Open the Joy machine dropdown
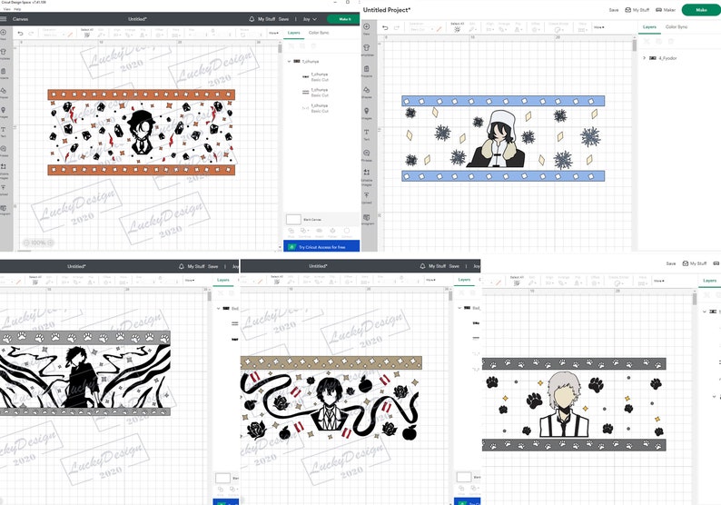The width and height of the screenshot is (721, 505). pos(310,19)
